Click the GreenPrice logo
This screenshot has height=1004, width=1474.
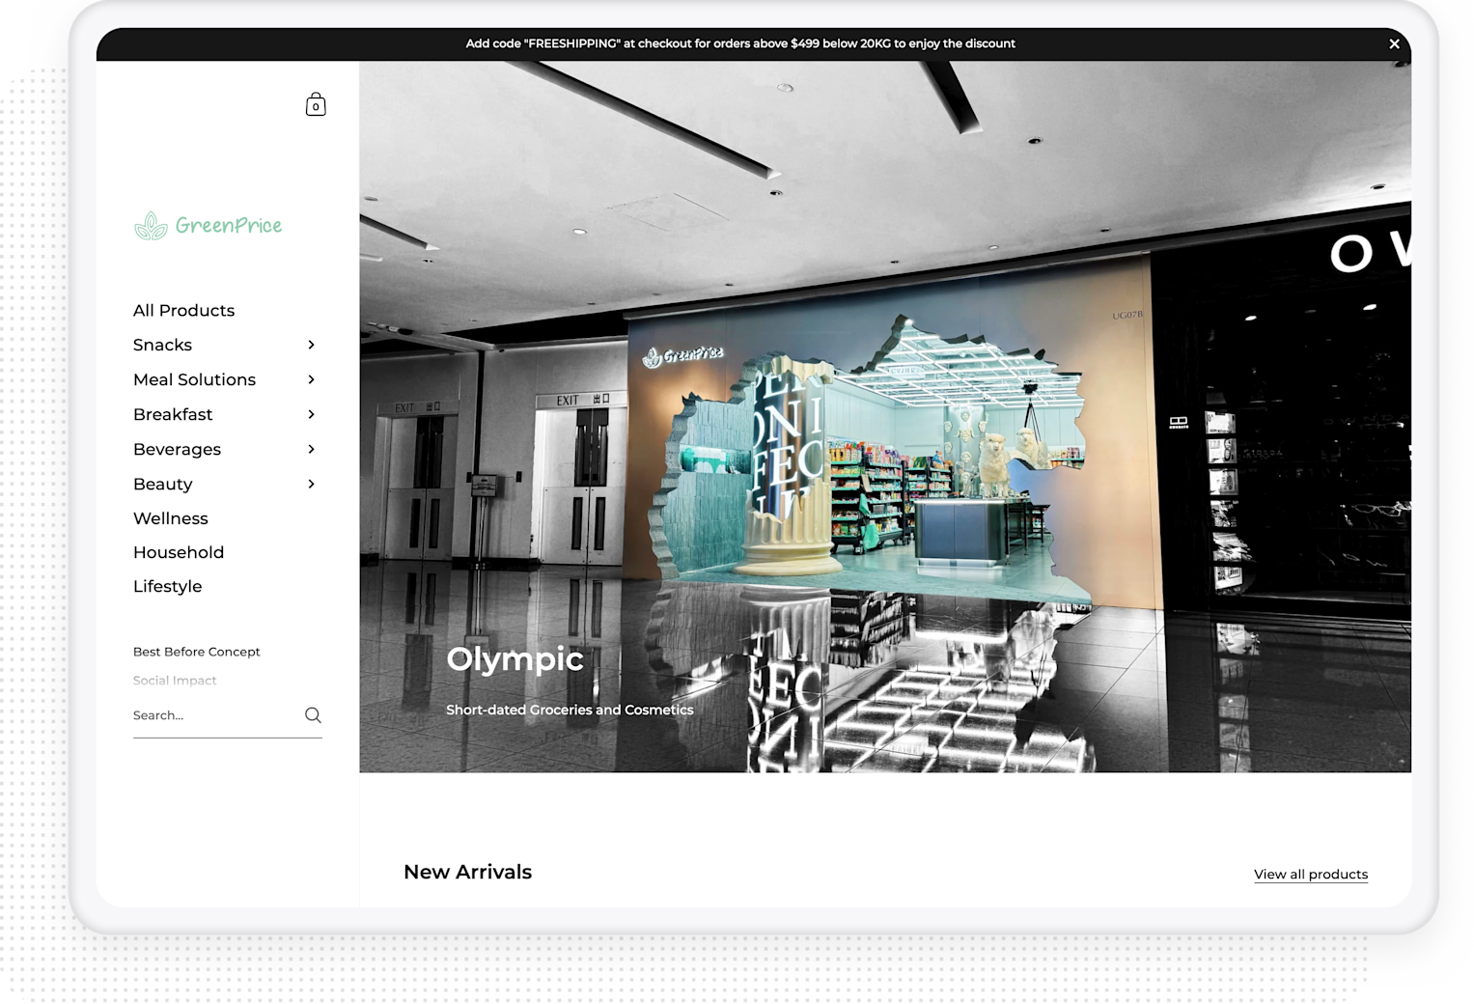(208, 225)
